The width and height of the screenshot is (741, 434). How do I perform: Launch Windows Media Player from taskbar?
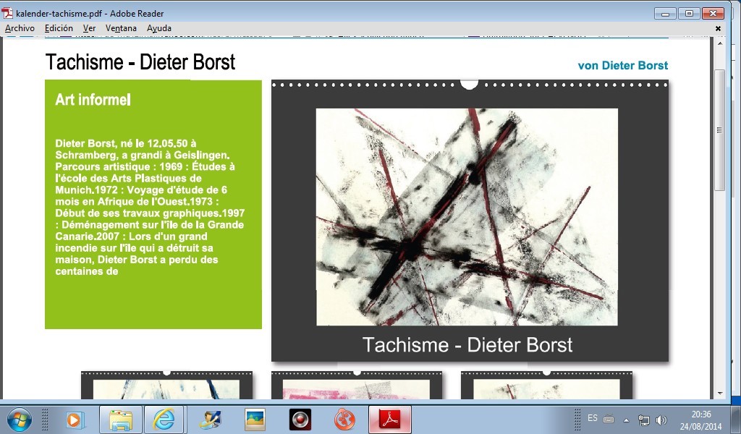[x=75, y=420]
